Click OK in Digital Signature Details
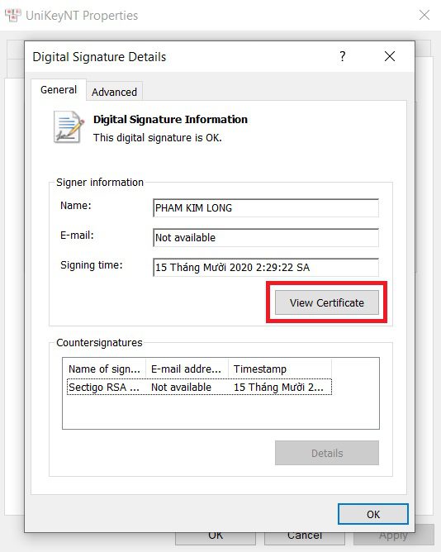Image resolution: width=441 pixels, height=552 pixels. coord(373,514)
